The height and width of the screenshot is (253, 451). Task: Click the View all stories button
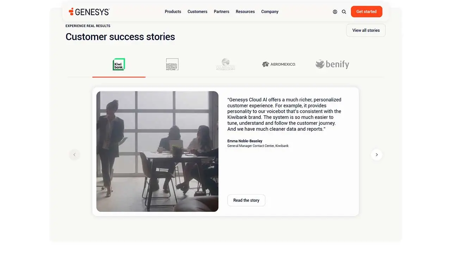[366, 30]
